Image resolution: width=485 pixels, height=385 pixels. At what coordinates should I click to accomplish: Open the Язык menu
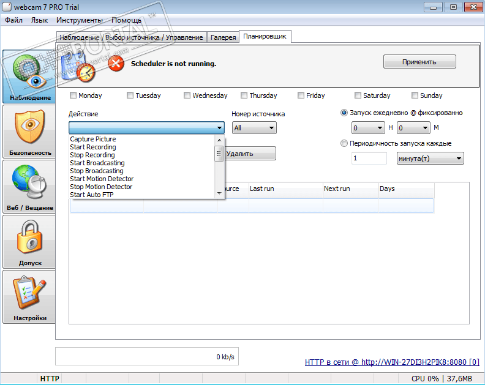point(39,20)
